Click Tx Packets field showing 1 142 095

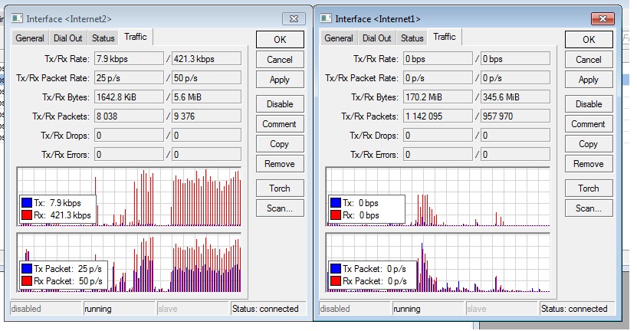pyautogui.click(x=438, y=116)
